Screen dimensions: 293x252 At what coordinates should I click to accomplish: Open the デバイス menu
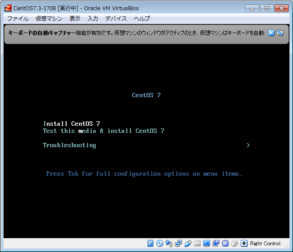pos(116,18)
